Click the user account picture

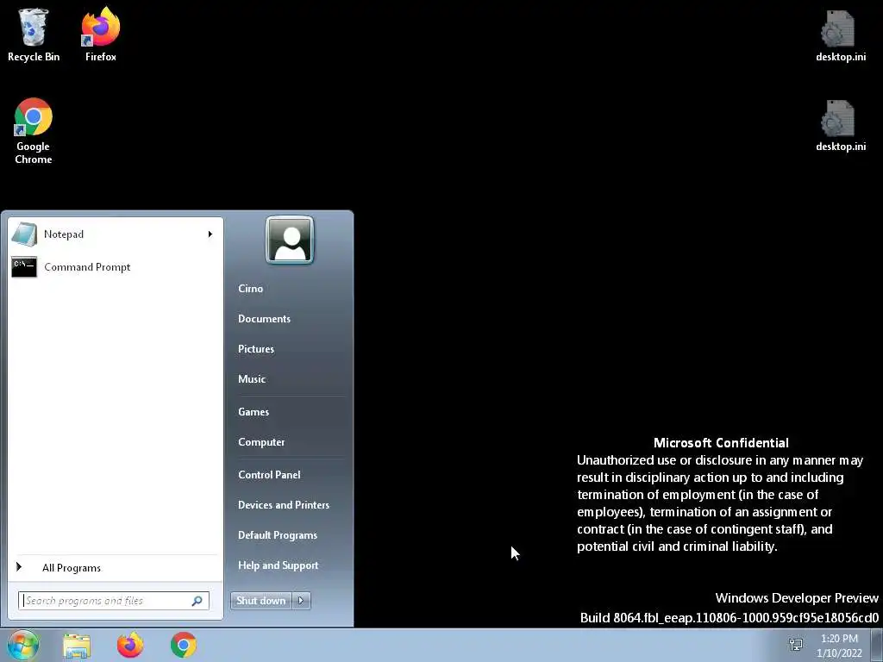(290, 240)
